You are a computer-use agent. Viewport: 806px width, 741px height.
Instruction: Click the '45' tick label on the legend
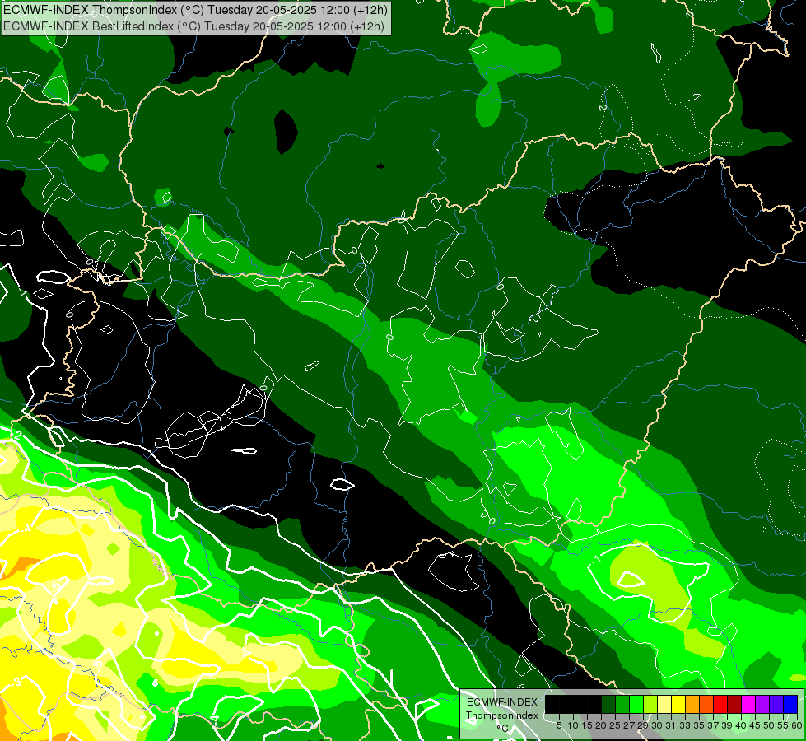[x=755, y=725]
